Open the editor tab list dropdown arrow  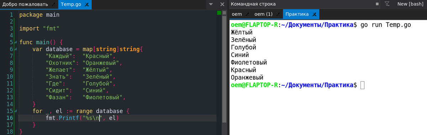click(x=211, y=4)
